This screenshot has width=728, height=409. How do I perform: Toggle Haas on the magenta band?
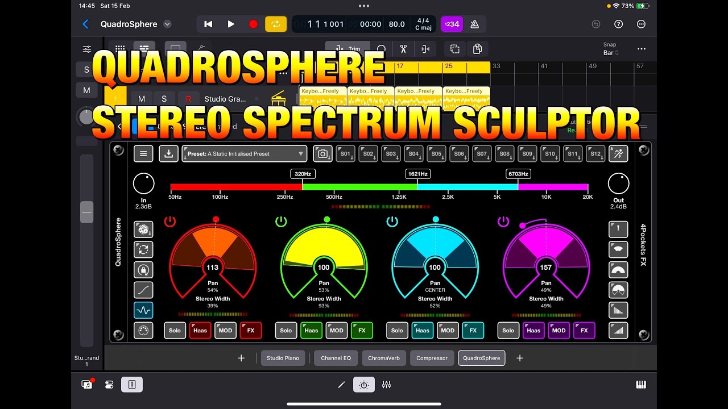(533, 331)
